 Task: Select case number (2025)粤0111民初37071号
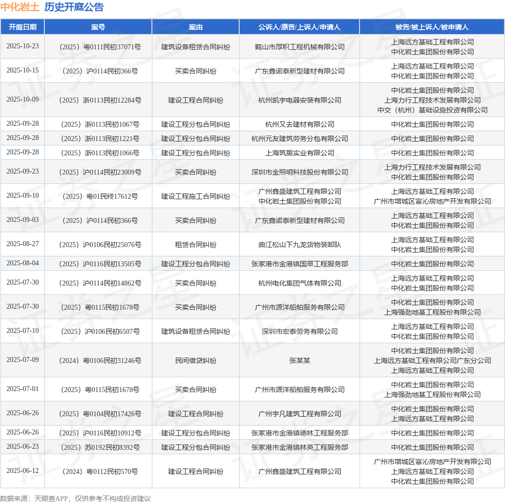click(100, 47)
